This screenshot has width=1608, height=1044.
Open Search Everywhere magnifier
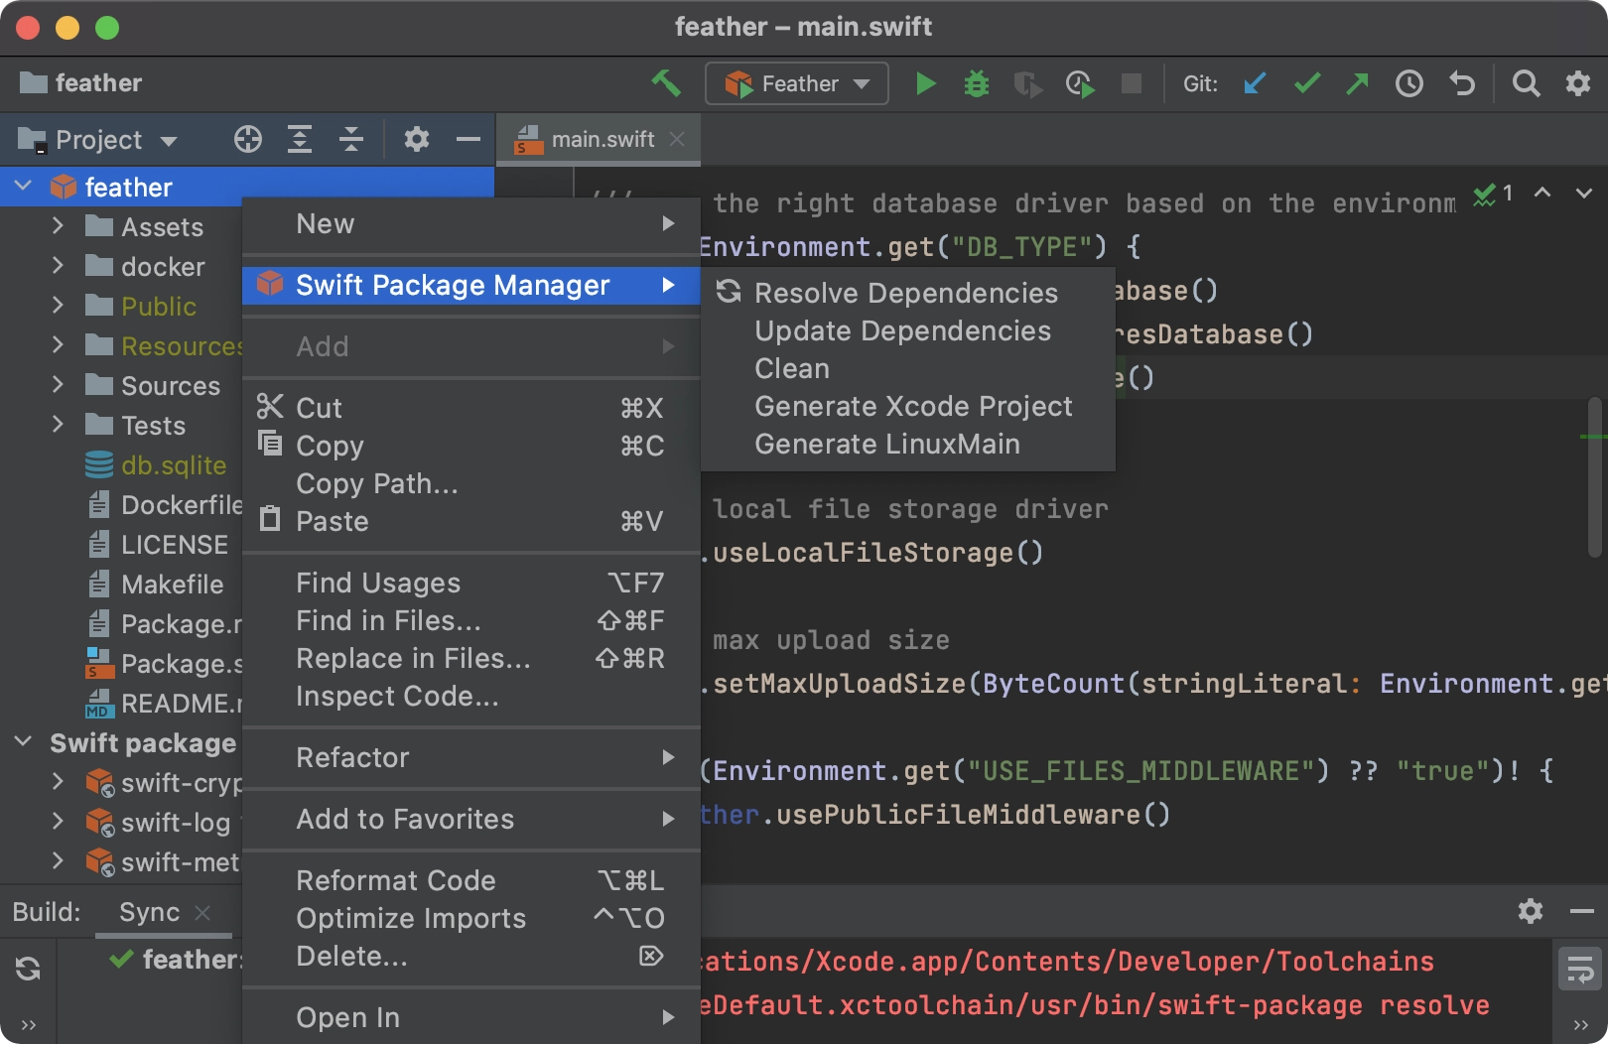(x=1527, y=83)
